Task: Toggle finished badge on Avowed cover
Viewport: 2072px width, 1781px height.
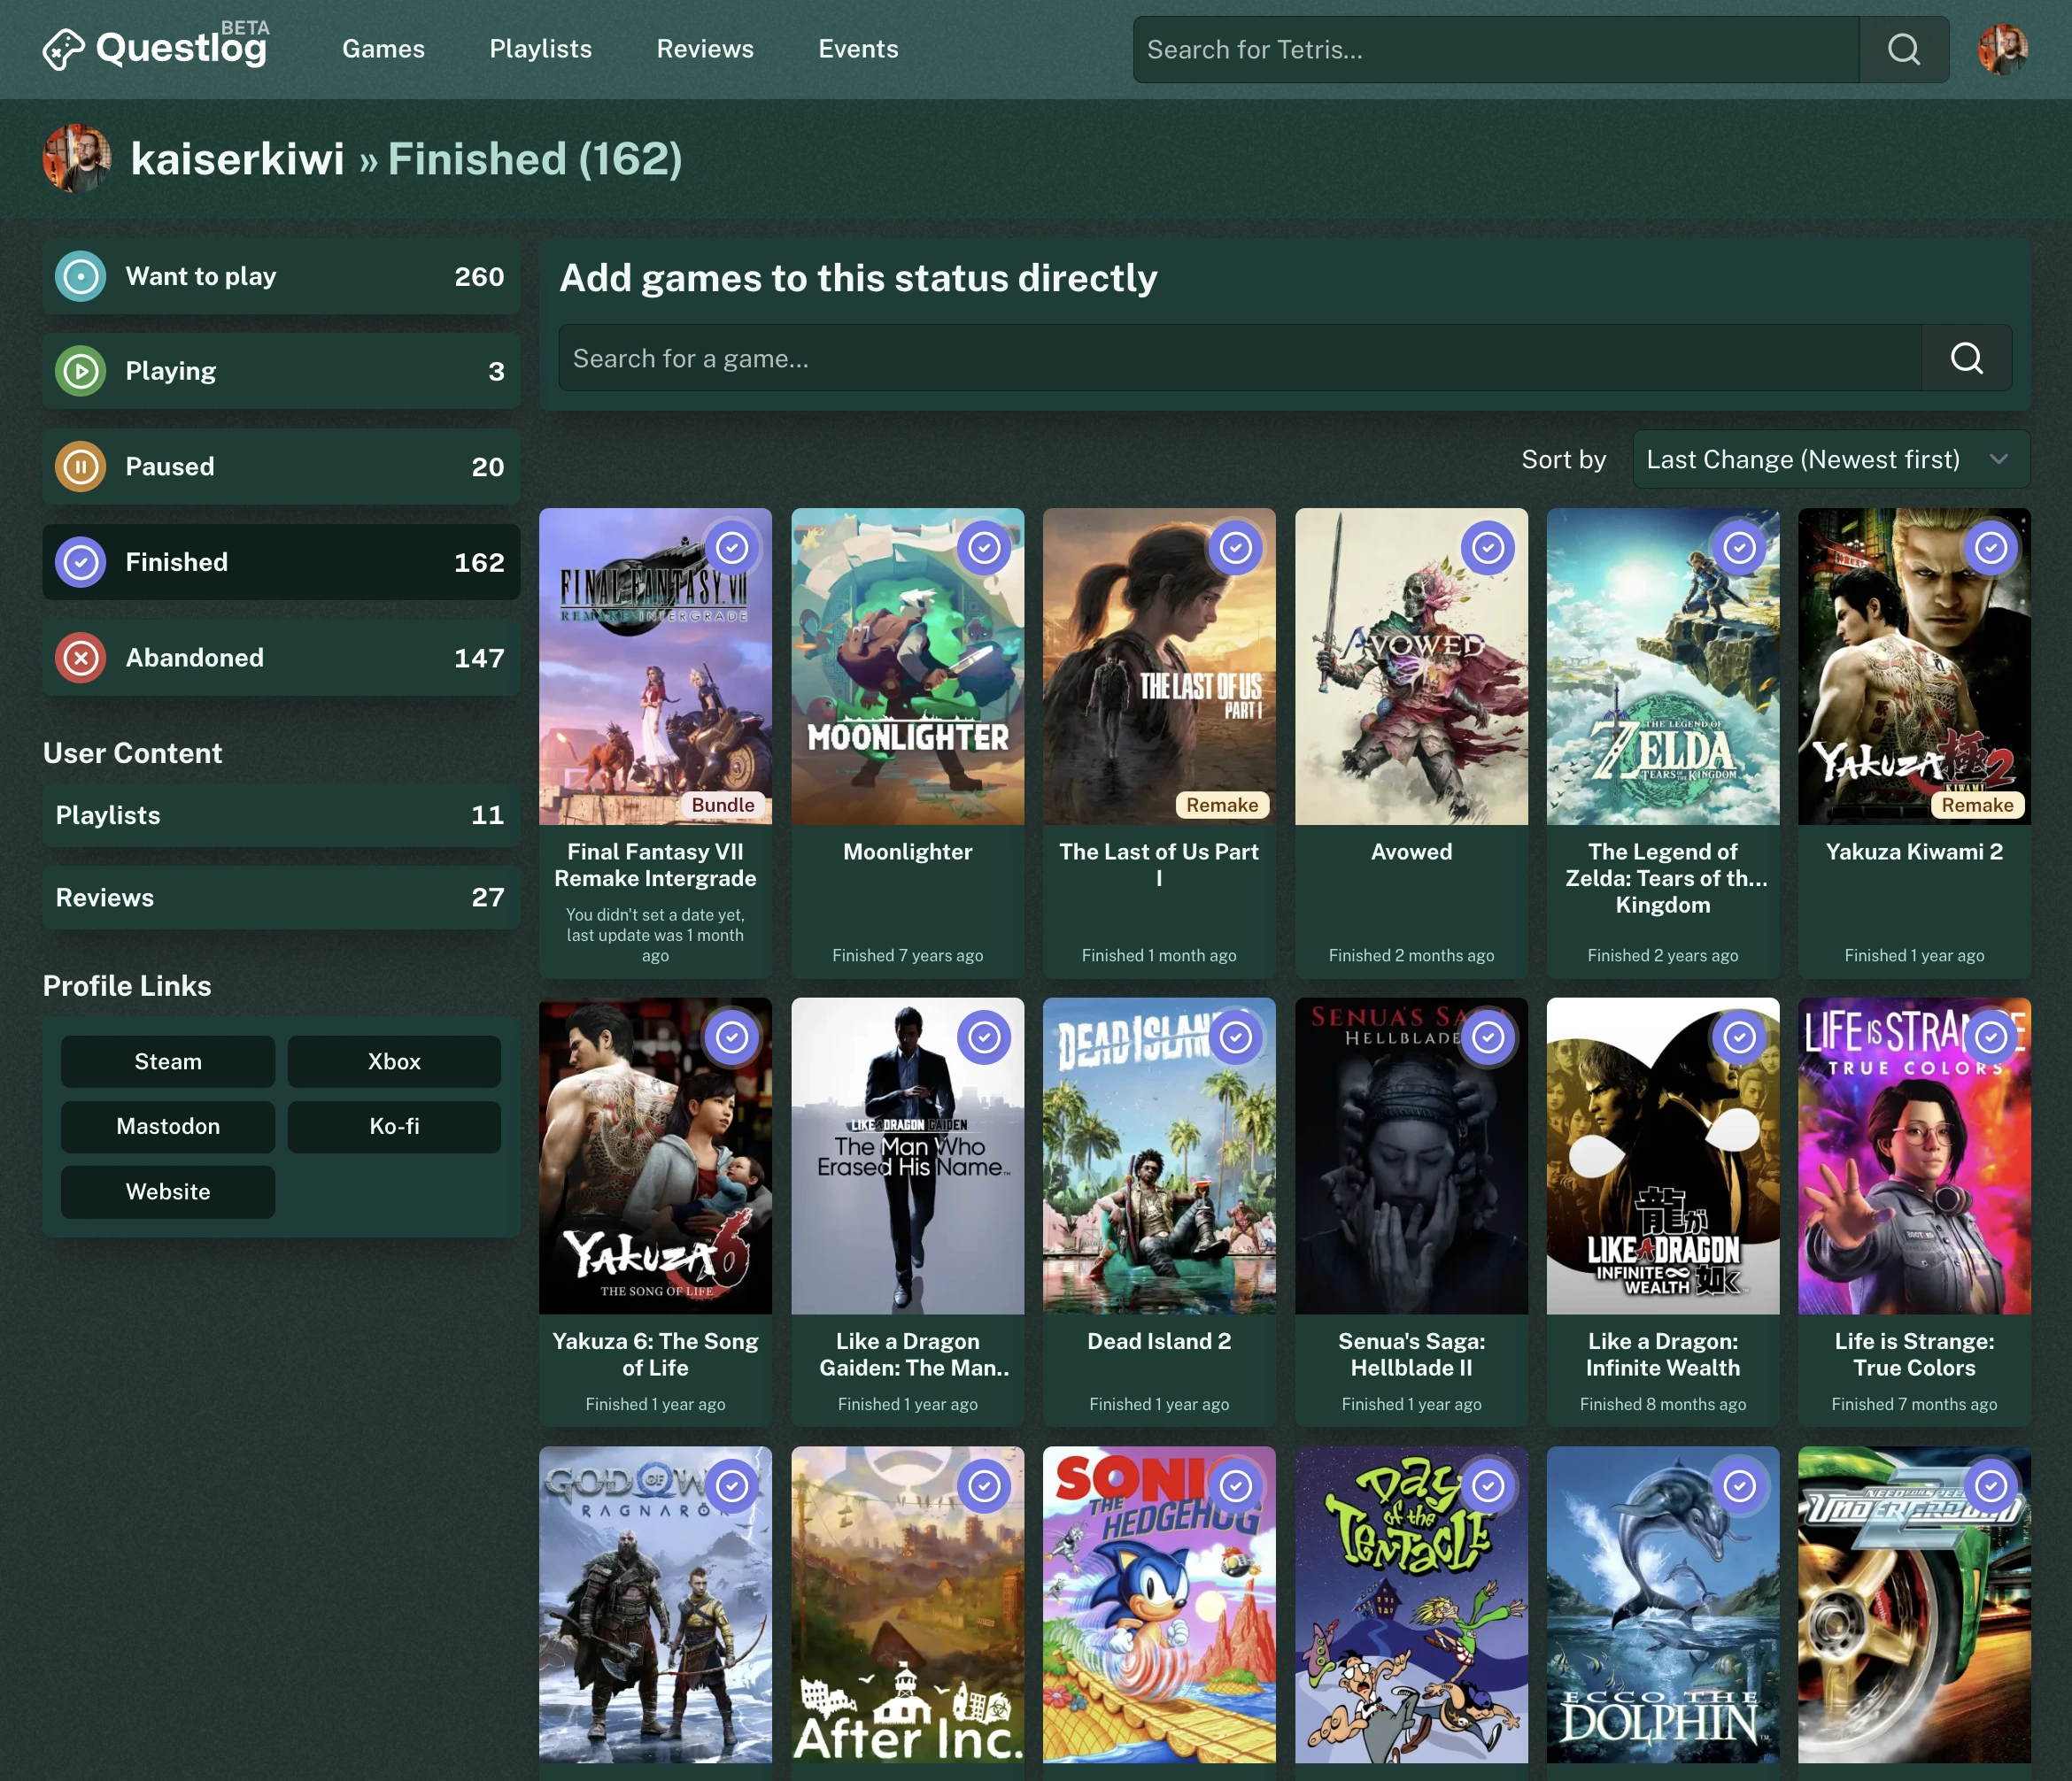Action: (1488, 548)
